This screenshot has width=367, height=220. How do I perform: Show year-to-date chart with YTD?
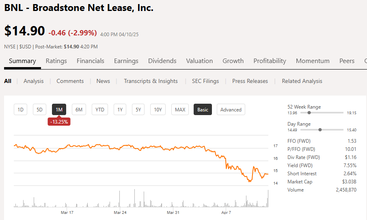100,110
